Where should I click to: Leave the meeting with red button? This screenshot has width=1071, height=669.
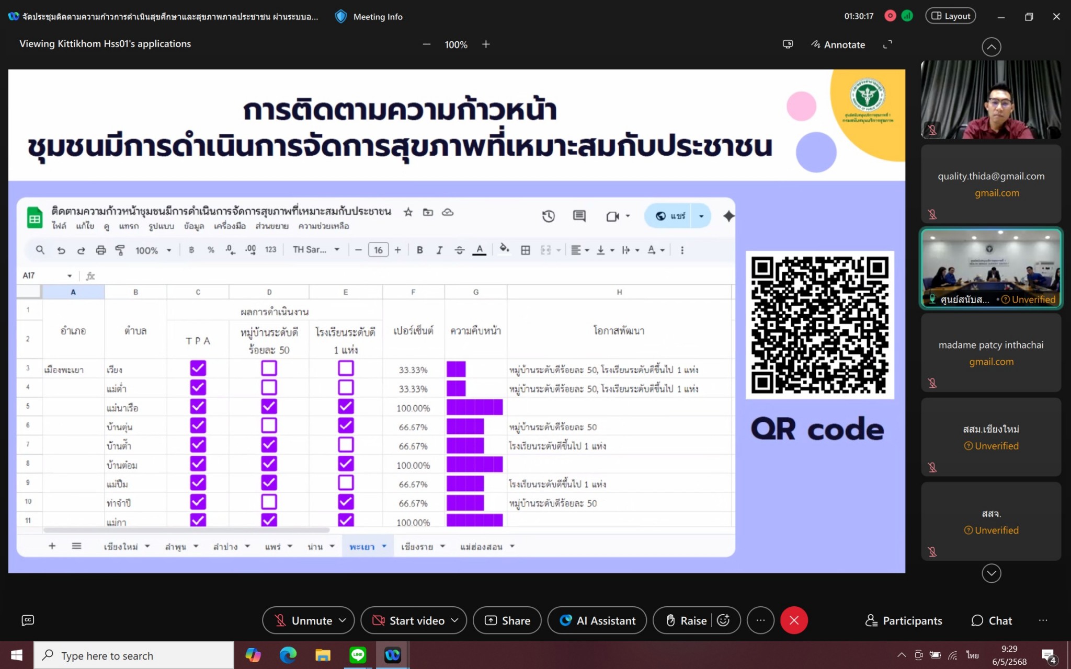(794, 620)
